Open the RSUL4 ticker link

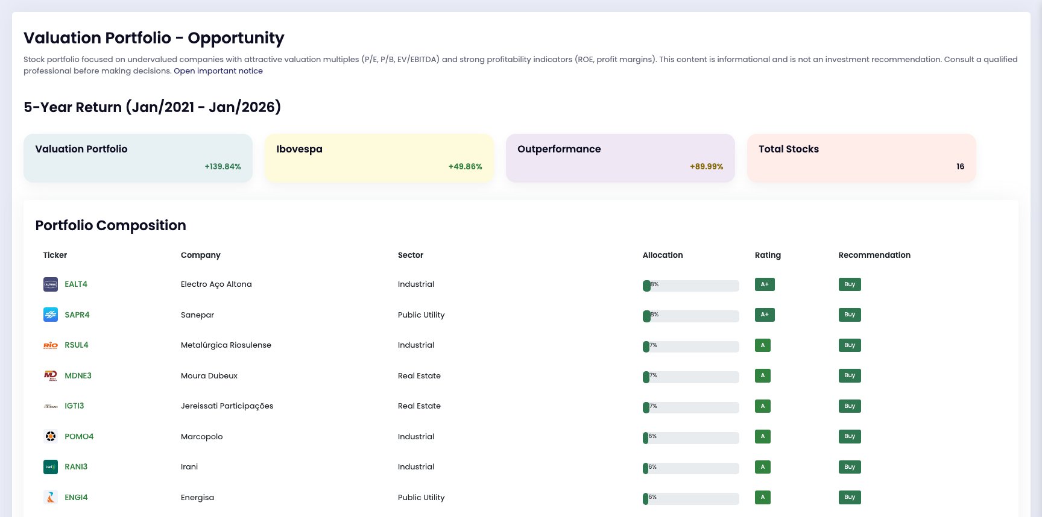point(77,345)
